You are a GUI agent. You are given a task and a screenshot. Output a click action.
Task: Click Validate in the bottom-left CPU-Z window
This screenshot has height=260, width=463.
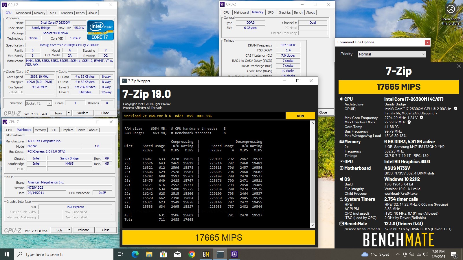coord(83,230)
